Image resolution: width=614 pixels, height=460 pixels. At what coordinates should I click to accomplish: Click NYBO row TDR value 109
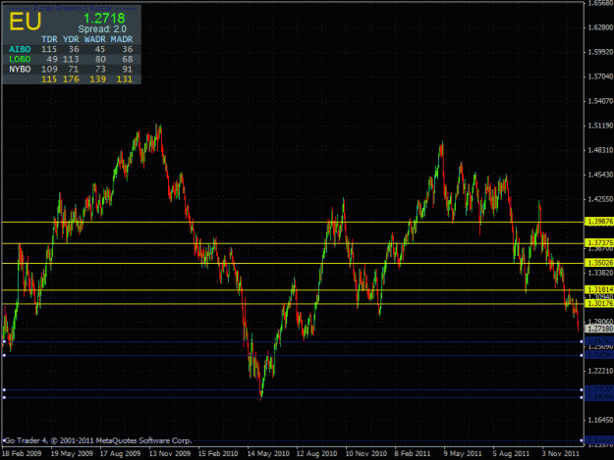pos(49,70)
